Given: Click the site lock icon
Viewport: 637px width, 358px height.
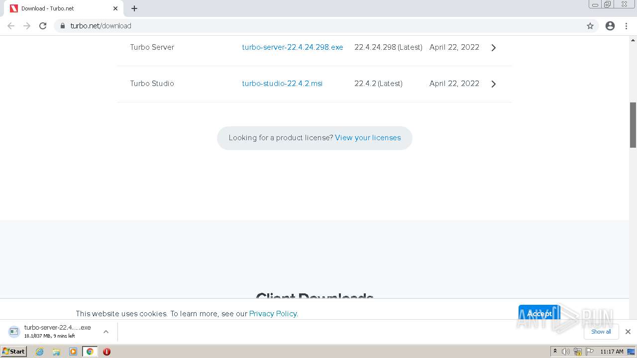Looking at the screenshot, I should coord(63,26).
